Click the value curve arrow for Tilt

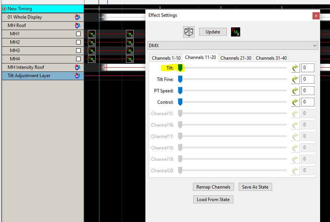pos(295,68)
